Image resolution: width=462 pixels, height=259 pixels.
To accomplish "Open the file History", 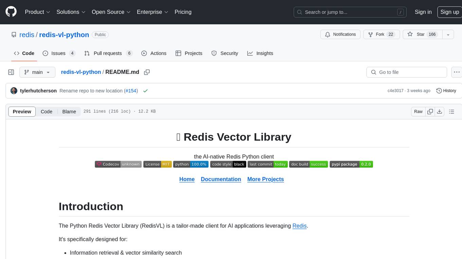I will pyautogui.click(x=446, y=91).
